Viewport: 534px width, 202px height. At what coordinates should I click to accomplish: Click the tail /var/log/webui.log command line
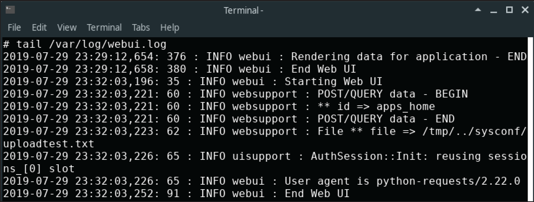click(x=85, y=44)
